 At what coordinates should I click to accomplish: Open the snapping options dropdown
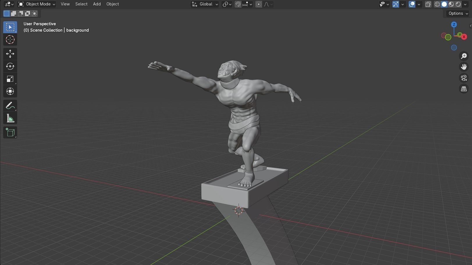coord(247,4)
